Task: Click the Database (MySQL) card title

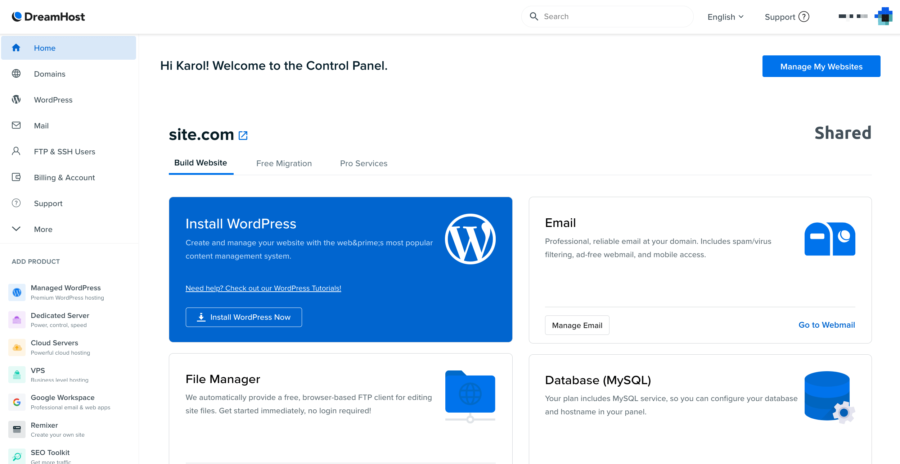Action: 598,380
